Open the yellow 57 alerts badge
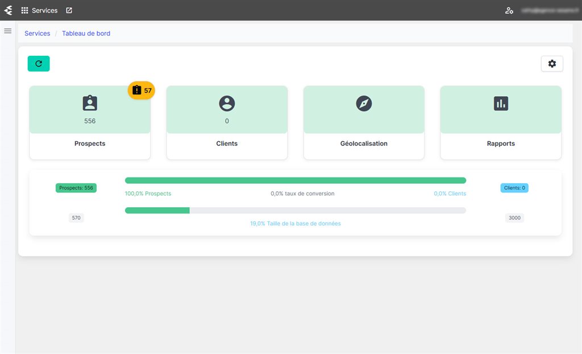Image resolution: width=582 pixels, height=354 pixels. 142,90
